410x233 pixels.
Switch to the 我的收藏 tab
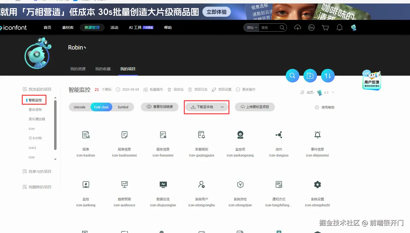pos(103,69)
